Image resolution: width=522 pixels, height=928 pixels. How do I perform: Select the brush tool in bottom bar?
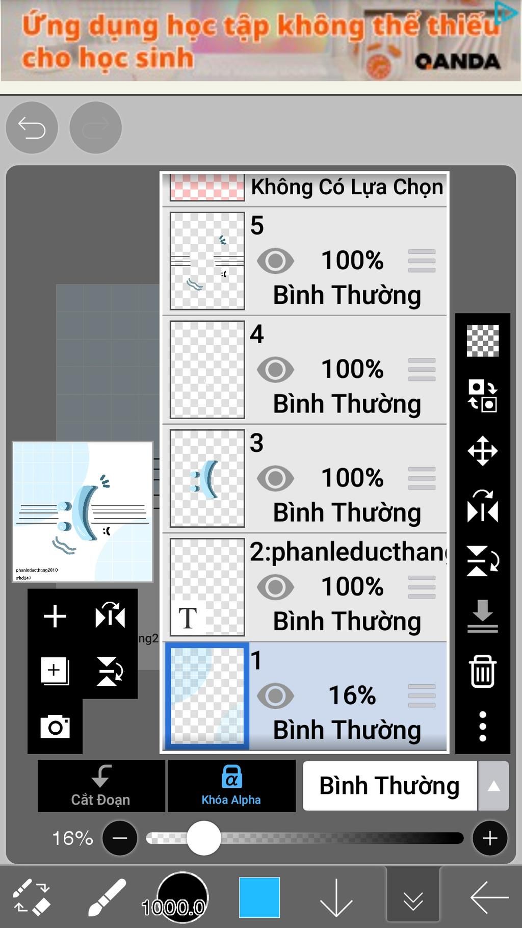click(x=107, y=897)
